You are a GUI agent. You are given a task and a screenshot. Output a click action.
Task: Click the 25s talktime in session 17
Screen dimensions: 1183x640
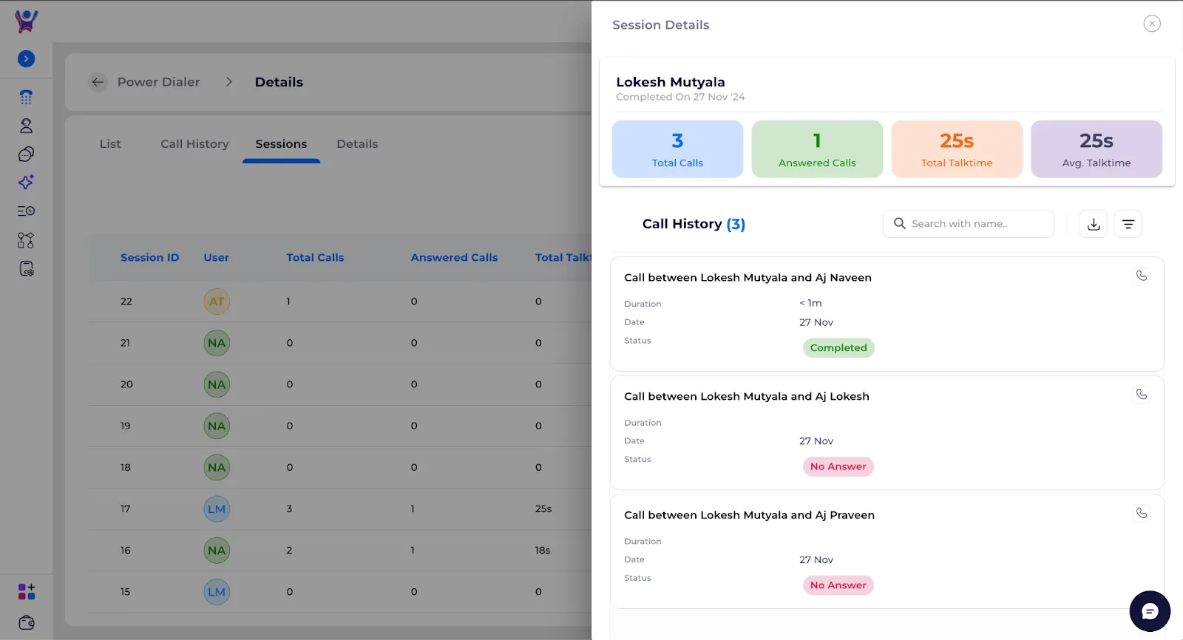543,509
